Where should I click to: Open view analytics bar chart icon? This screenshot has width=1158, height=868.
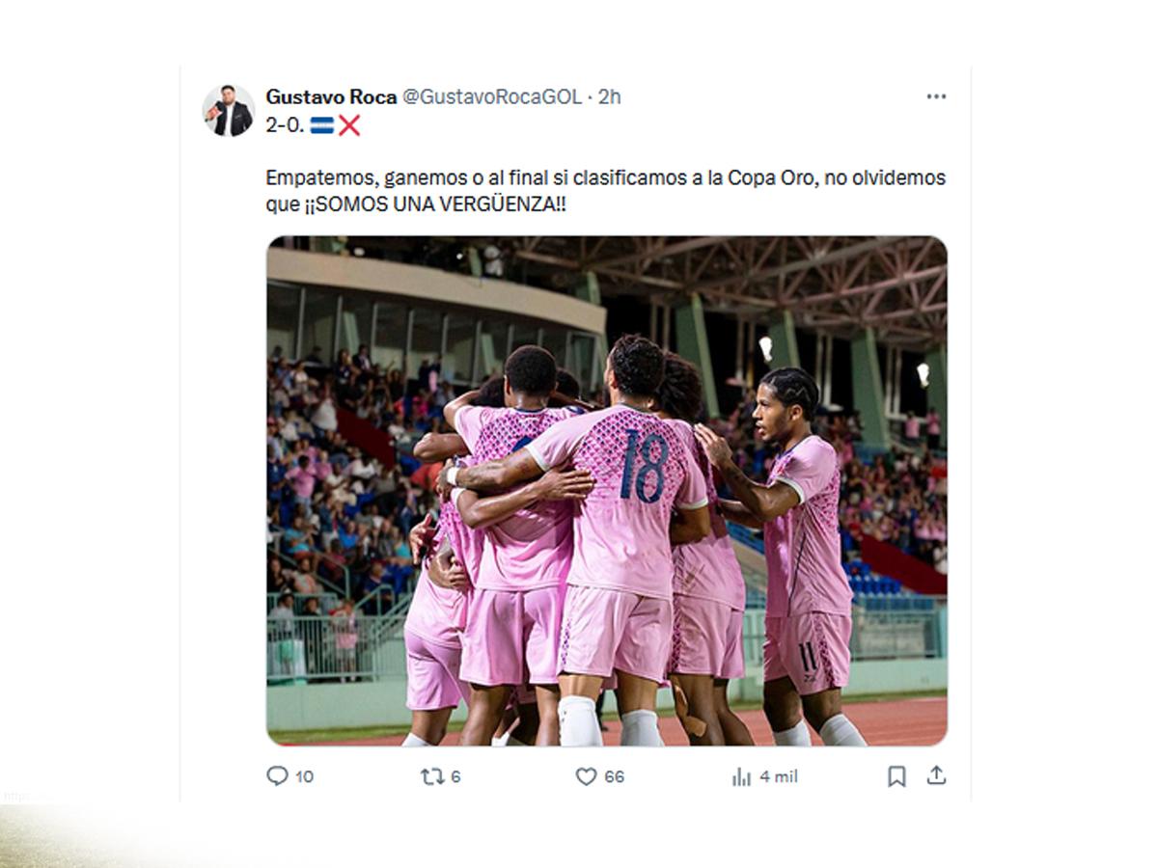click(741, 776)
